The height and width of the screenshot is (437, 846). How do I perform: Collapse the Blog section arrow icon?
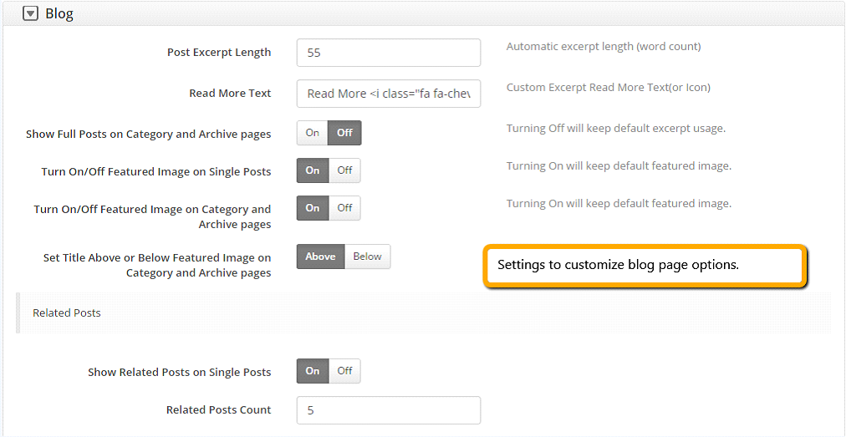pos(31,14)
